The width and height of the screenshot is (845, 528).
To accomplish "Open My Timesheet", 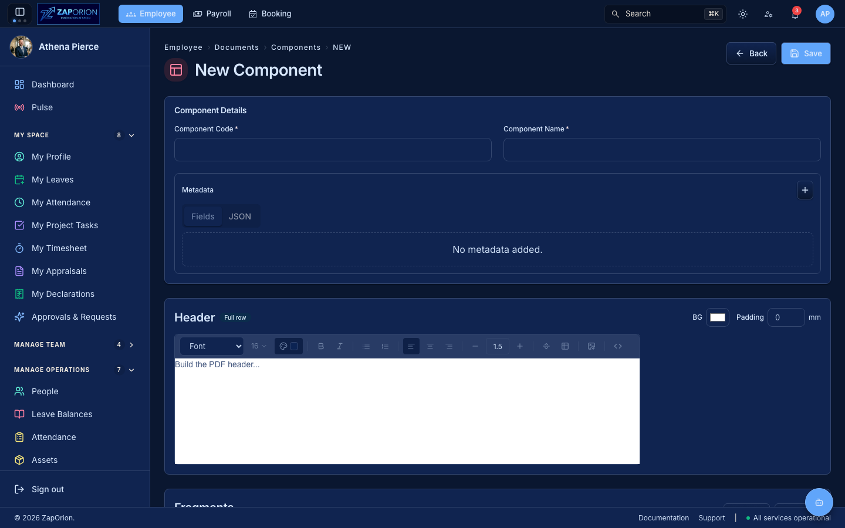I will click(75, 248).
